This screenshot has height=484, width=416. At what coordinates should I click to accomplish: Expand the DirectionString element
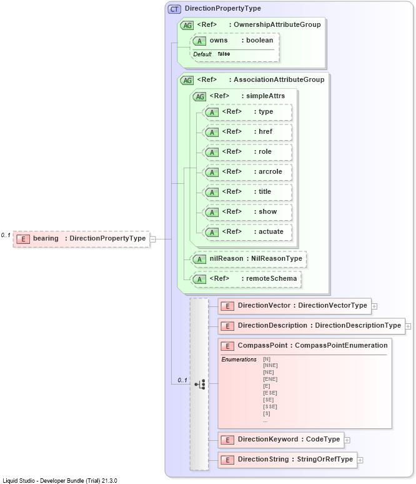click(x=360, y=460)
